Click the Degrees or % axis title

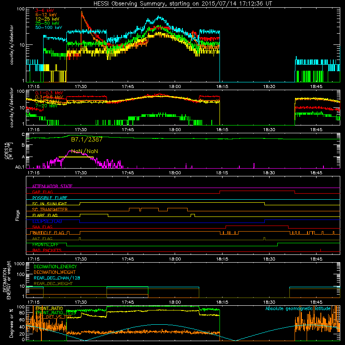tap(11, 323)
